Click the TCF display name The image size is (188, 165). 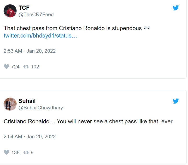[24, 8]
